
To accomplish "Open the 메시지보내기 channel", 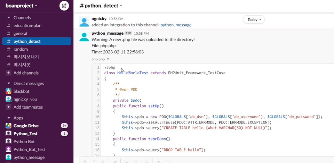I will coord(37,57).
